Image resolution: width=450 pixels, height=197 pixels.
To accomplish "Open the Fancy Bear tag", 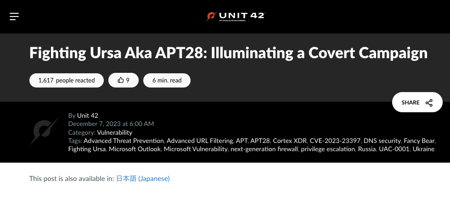I will click(419, 141).
